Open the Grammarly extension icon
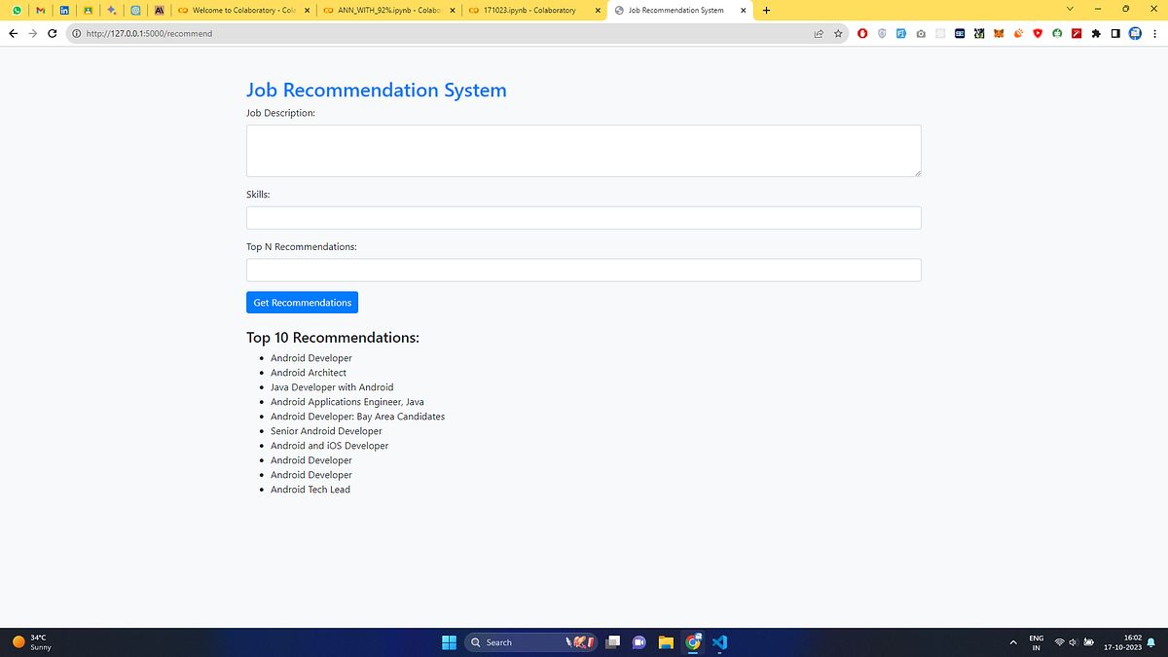Viewport: 1168px width, 657px height. pos(1057,33)
